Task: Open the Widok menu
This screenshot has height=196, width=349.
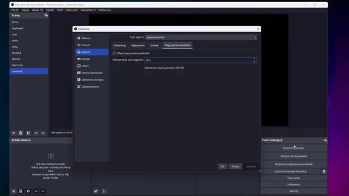Action: pyautogui.click(x=38, y=10)
